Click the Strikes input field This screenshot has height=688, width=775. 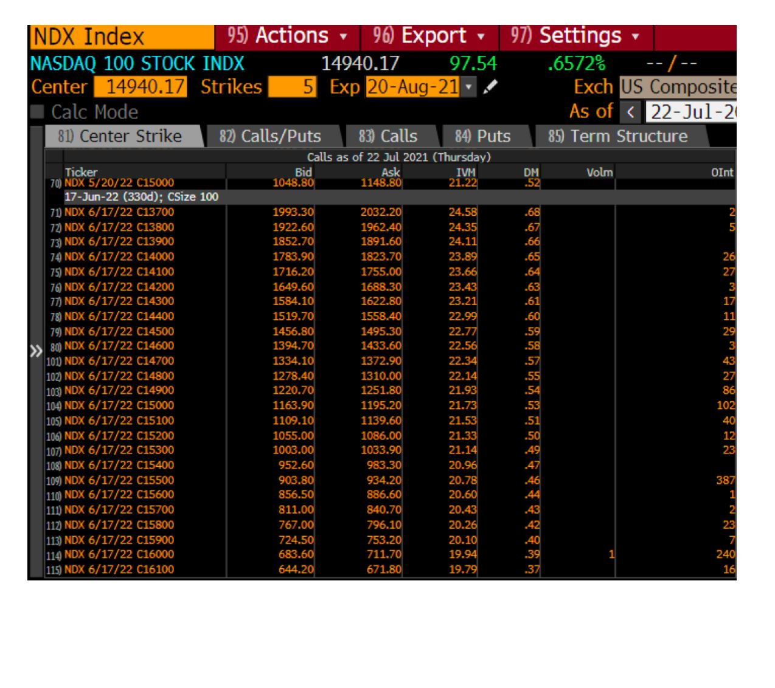(291, 87)
